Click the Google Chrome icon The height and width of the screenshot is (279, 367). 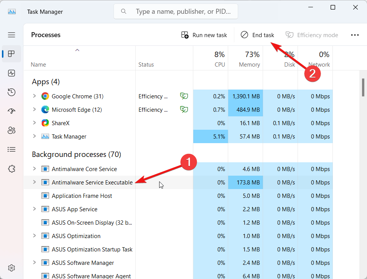[45, 96]
